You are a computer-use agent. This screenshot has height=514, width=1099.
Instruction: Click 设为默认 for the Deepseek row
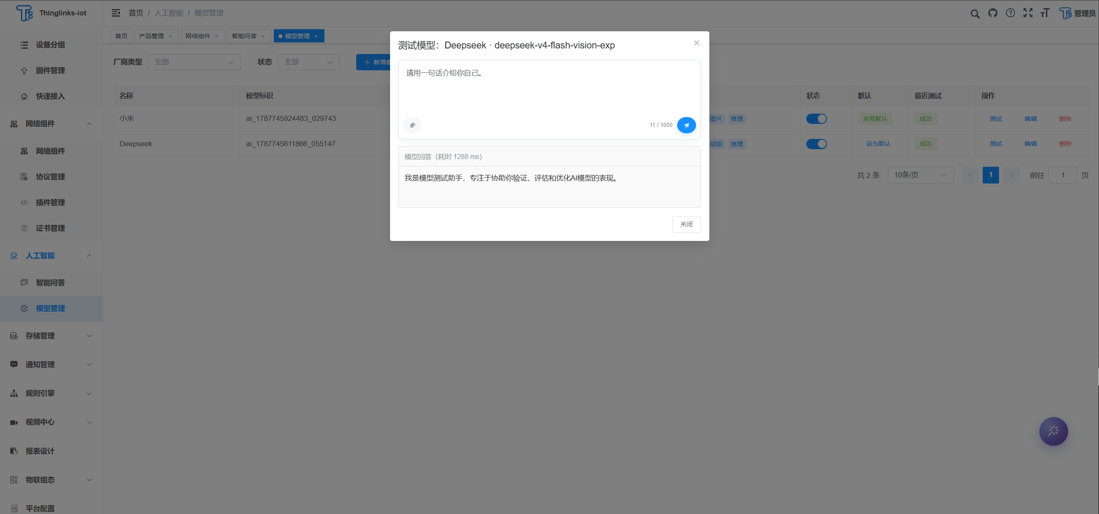click(878, 144)
